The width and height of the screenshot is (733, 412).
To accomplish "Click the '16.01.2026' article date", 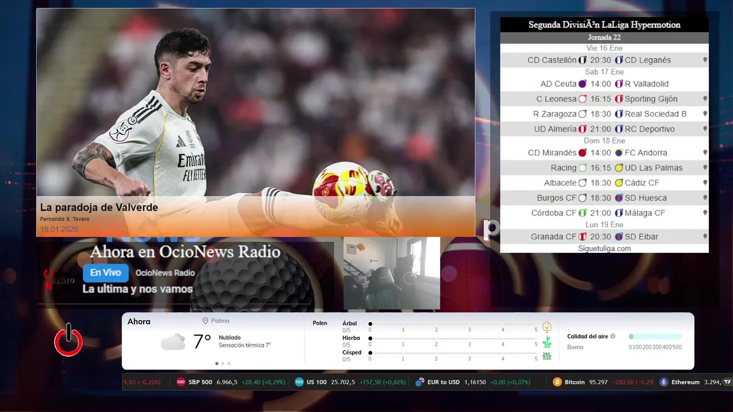I will tap(59, 229).
